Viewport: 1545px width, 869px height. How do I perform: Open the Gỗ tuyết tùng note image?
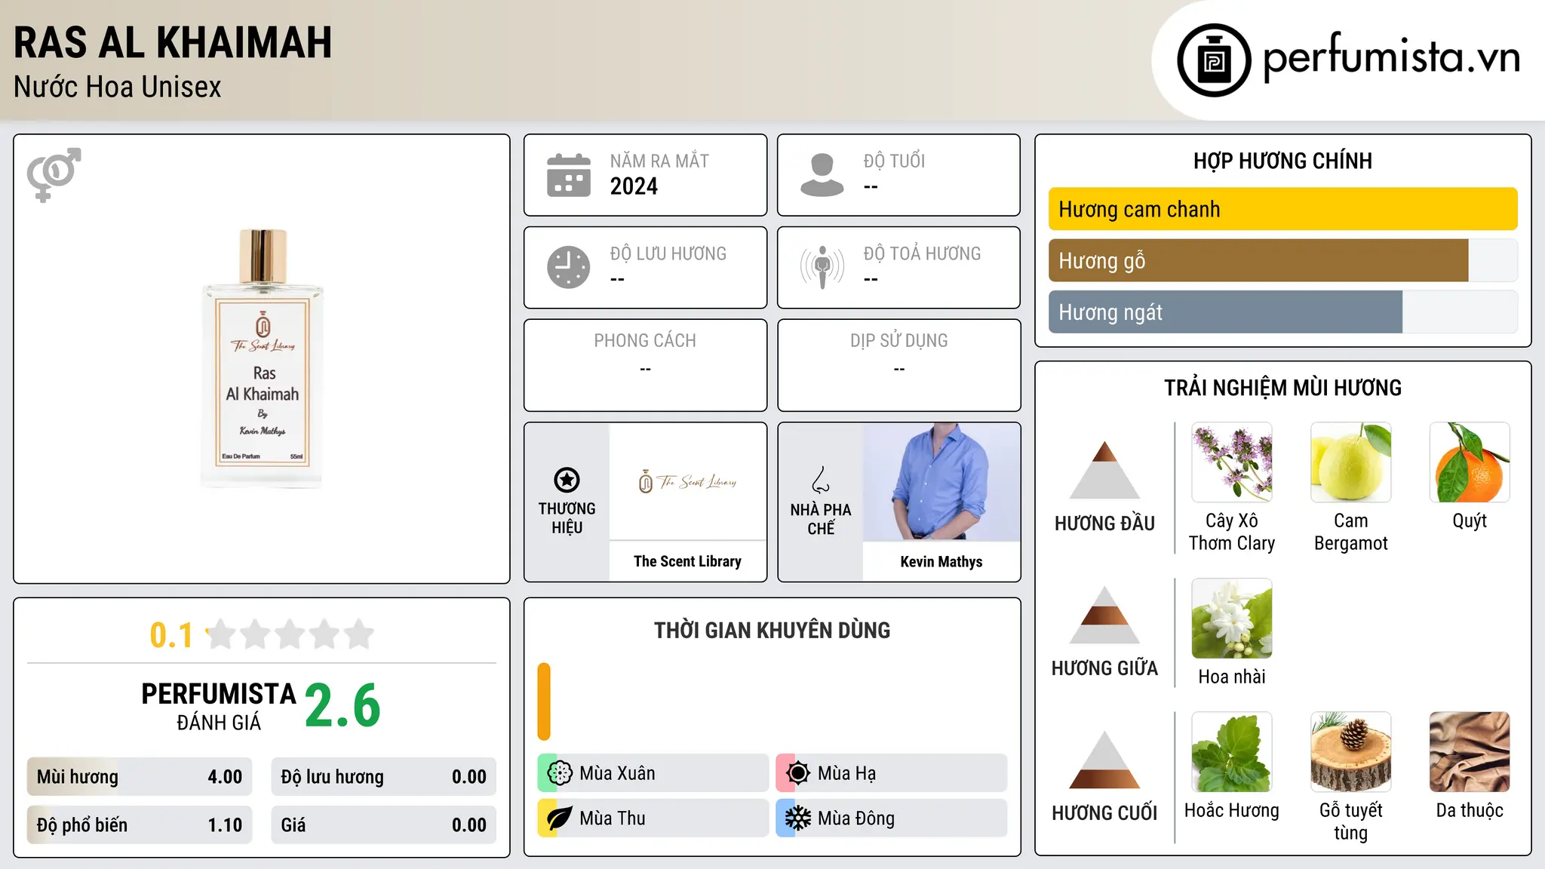click(x=1351, y=752)
